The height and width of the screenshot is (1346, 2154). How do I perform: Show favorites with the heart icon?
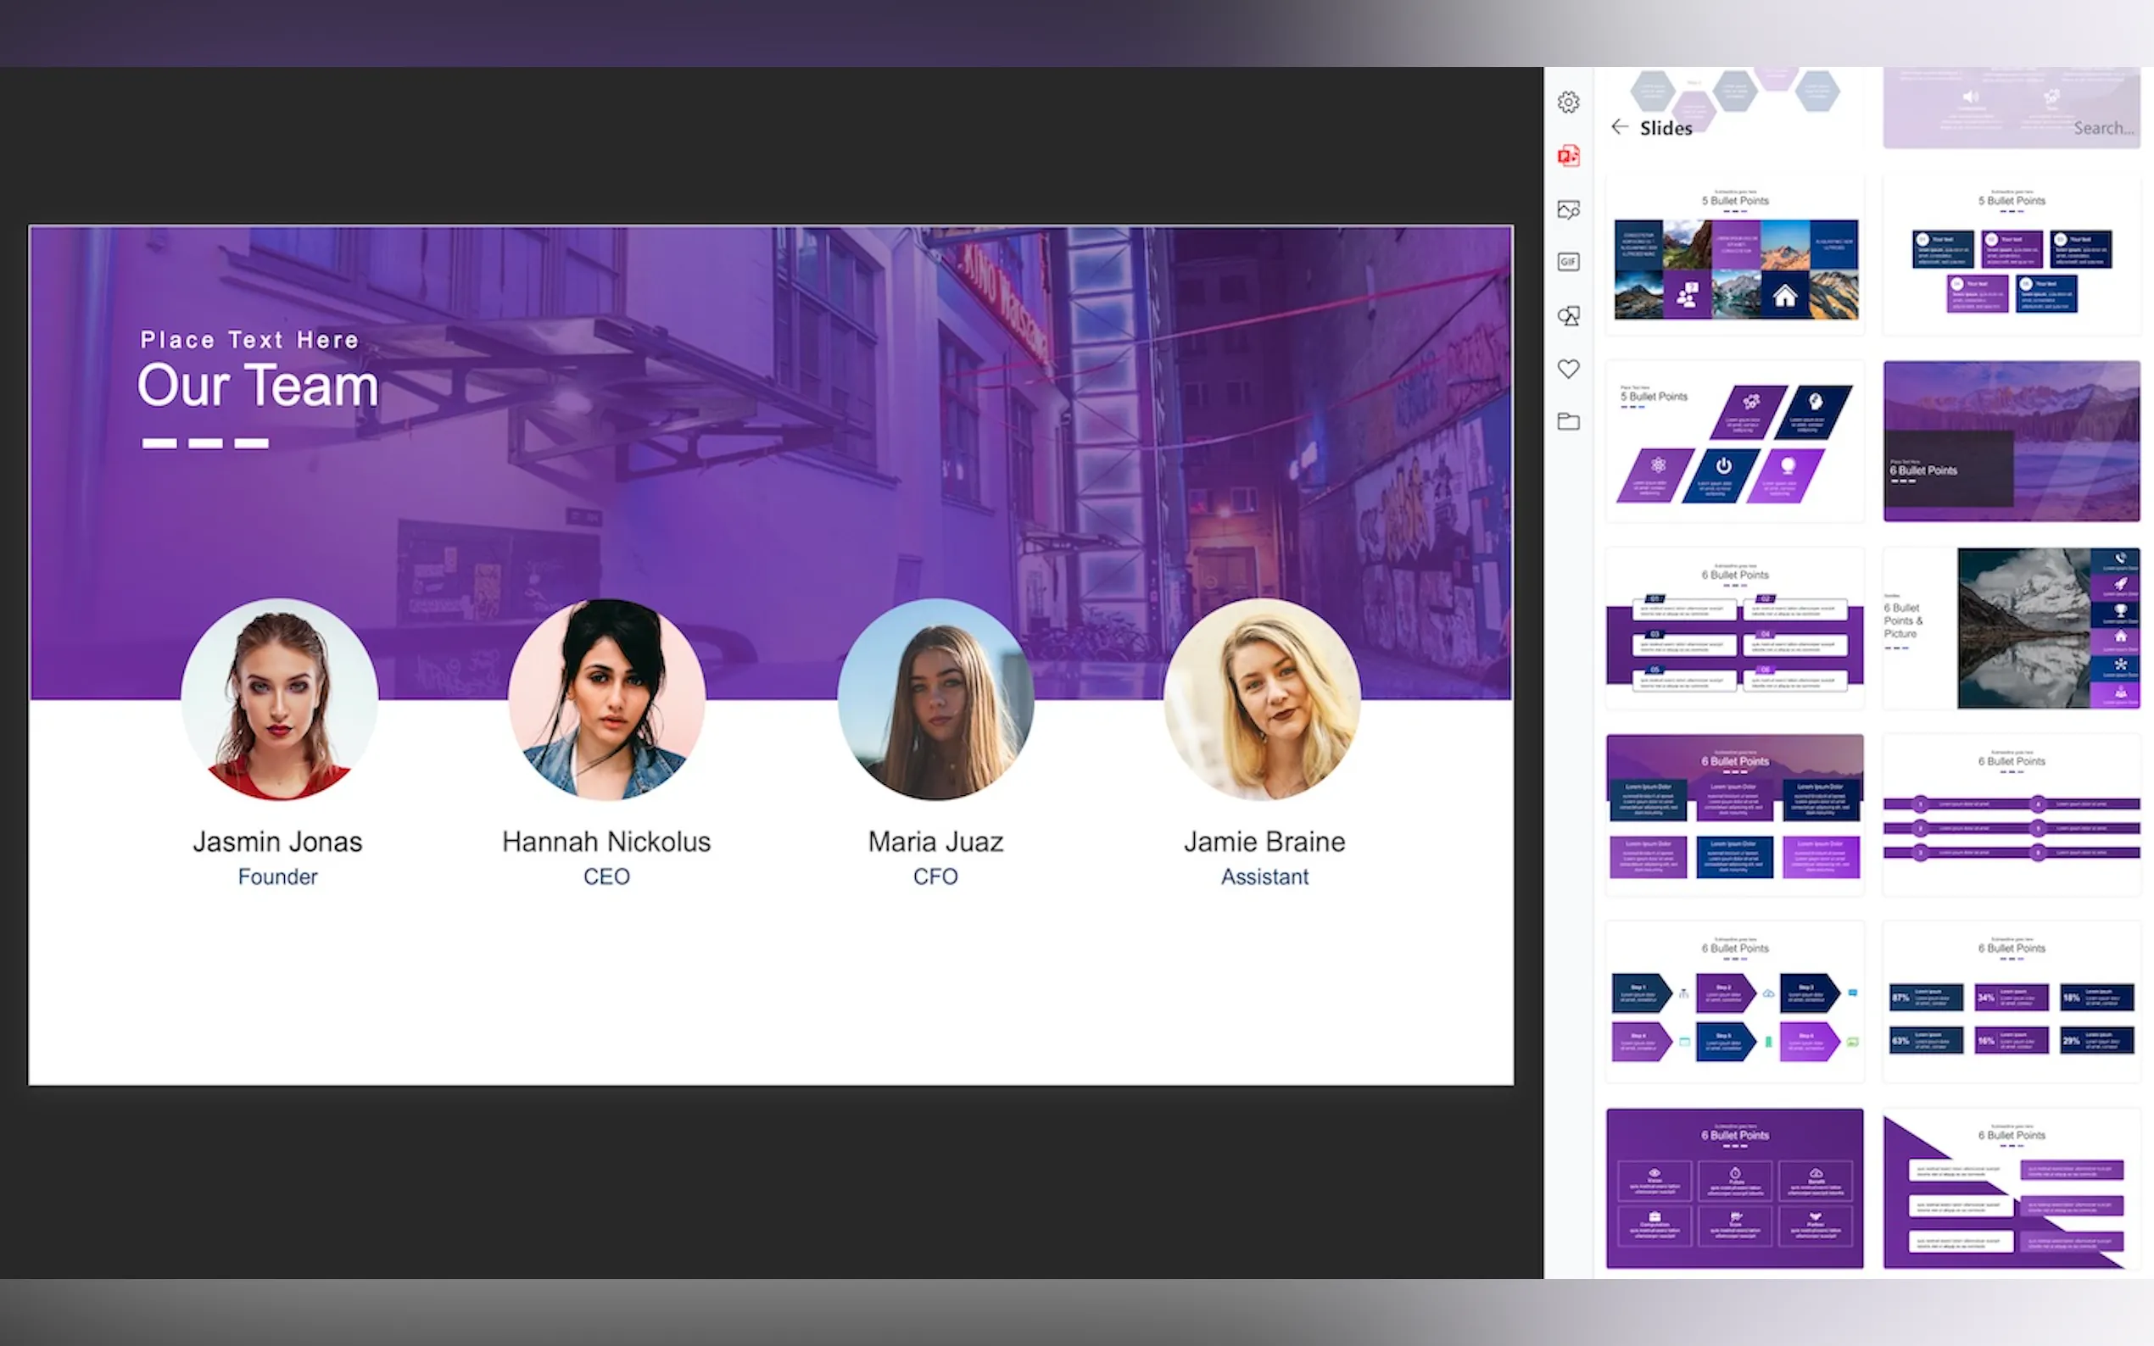click(x=1568, y=369)
